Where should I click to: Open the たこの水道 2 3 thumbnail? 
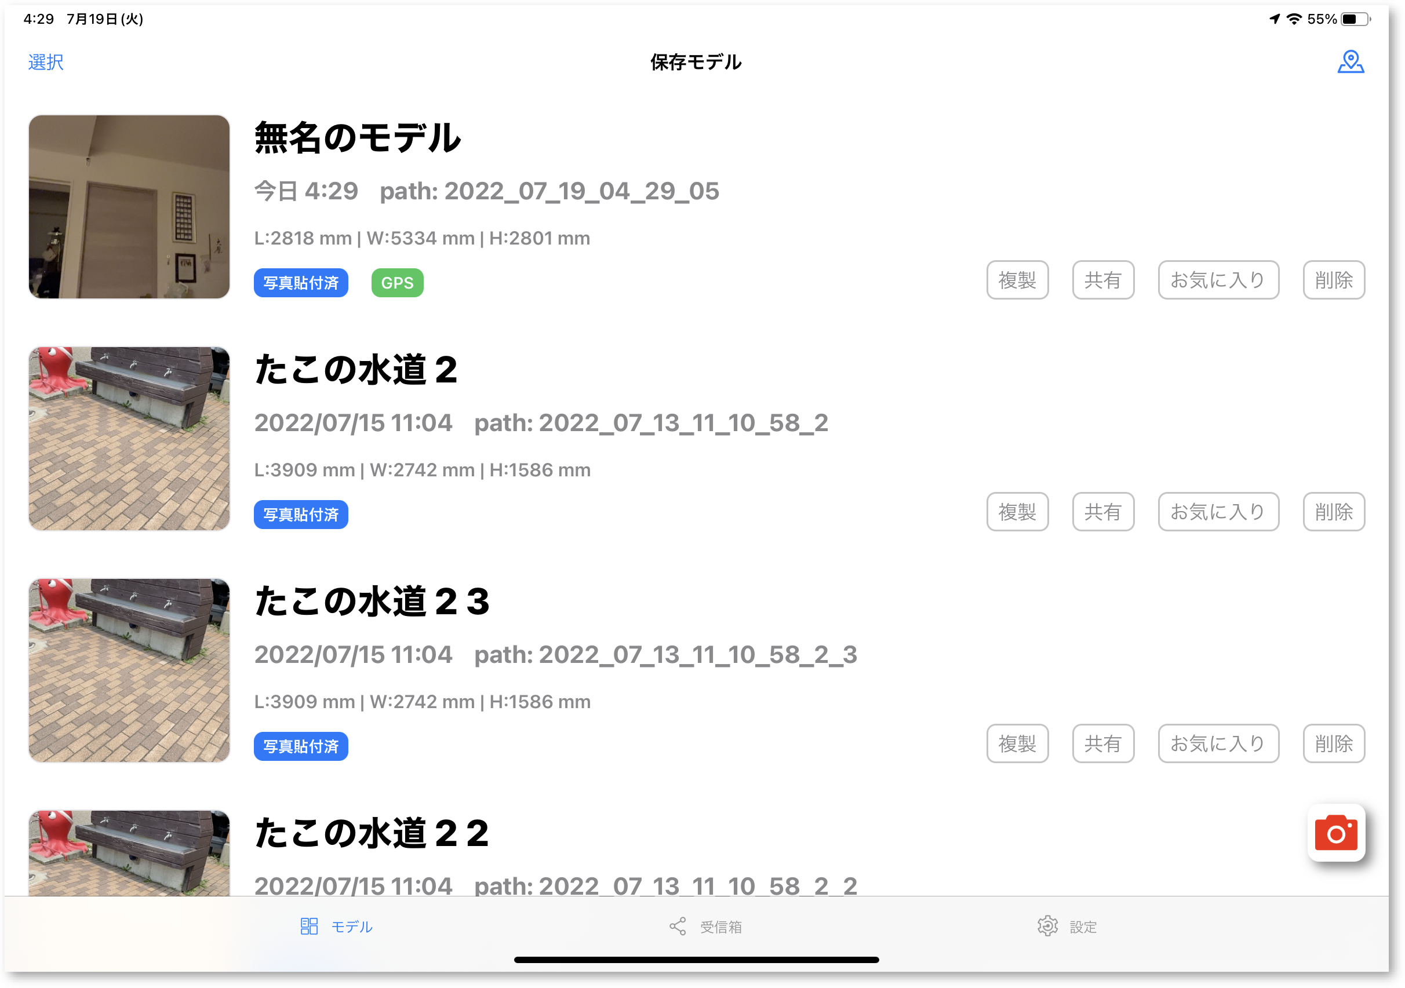click(x=129, y=670)
